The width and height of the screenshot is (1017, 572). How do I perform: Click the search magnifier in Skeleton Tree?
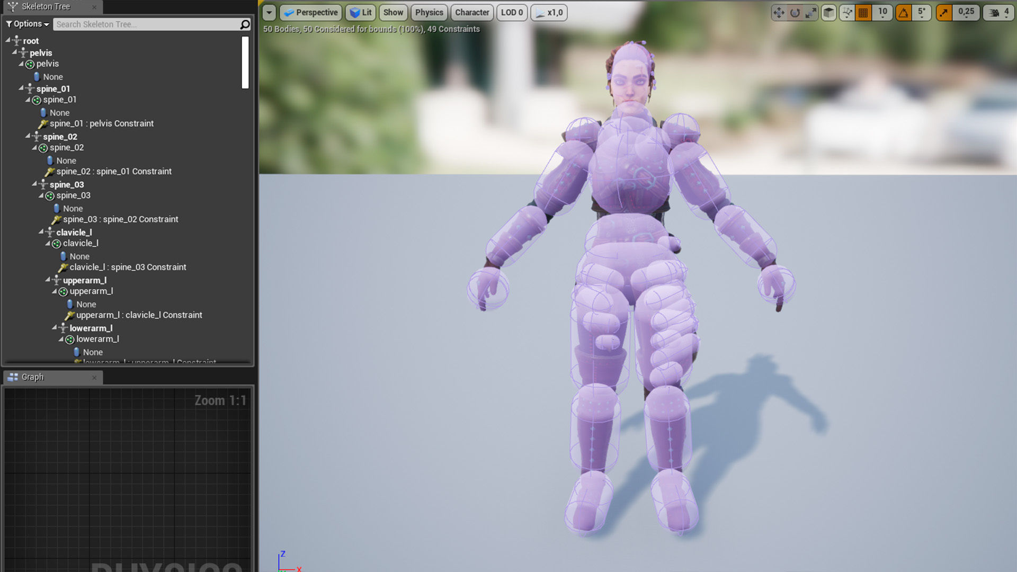[x=245, y=24]
